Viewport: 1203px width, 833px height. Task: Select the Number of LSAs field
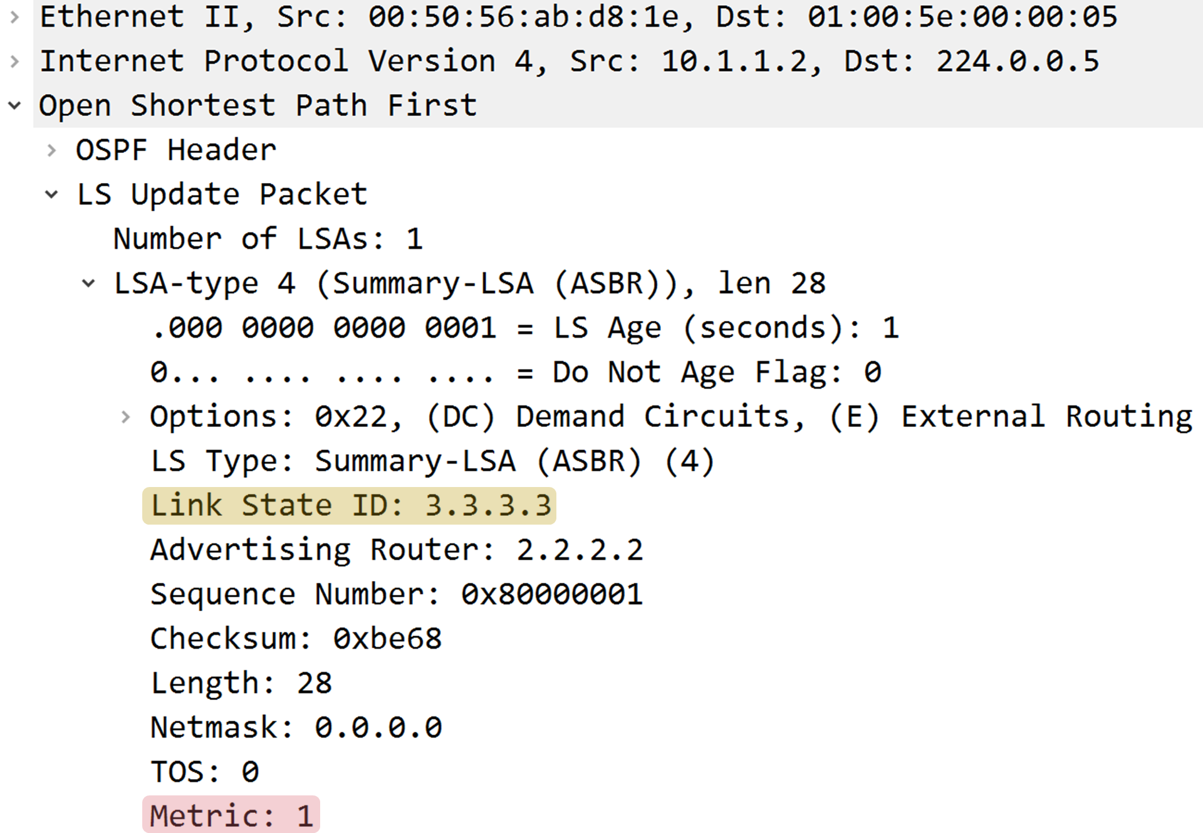coord(268,239)
